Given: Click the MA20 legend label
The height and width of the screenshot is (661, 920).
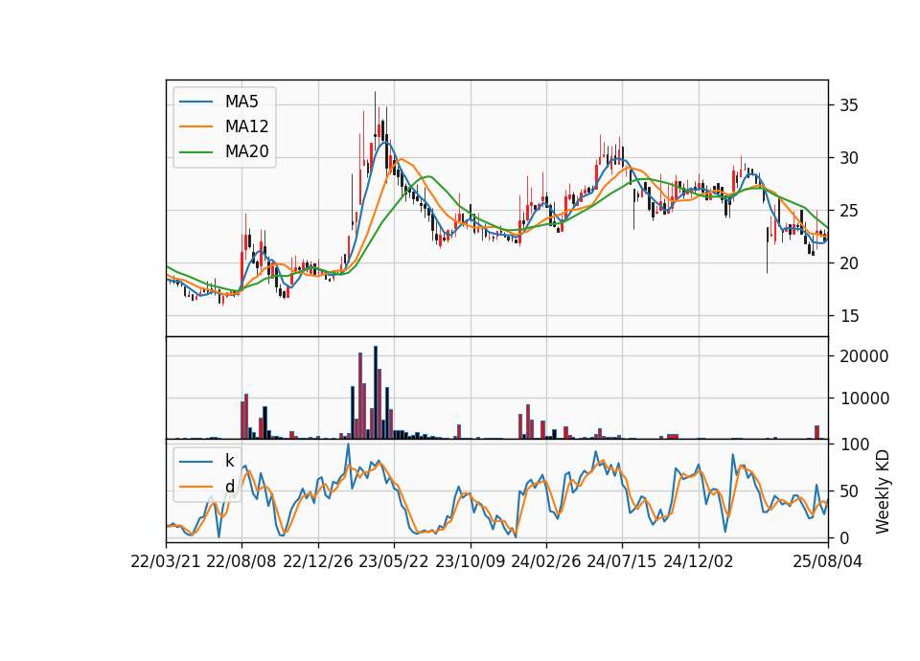Looking at the screenshot, I should pos(247,151).
